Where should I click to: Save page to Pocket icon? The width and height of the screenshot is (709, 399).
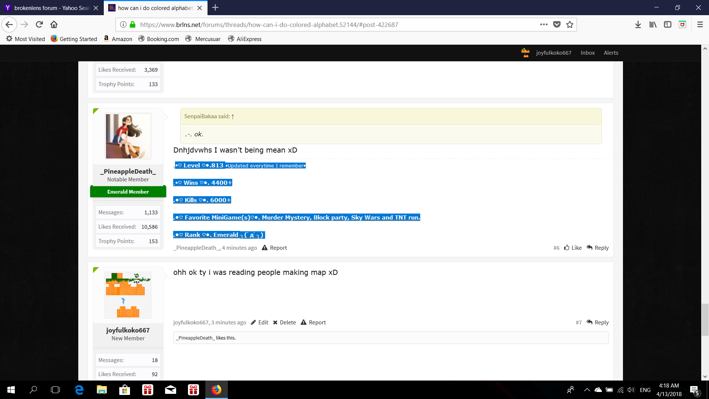pos(557,25)
